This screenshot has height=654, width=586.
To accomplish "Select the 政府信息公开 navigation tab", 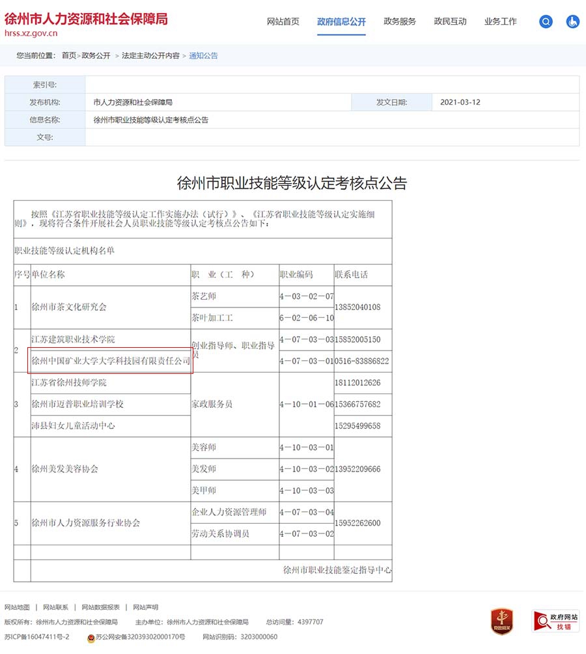I will (341, 21).
